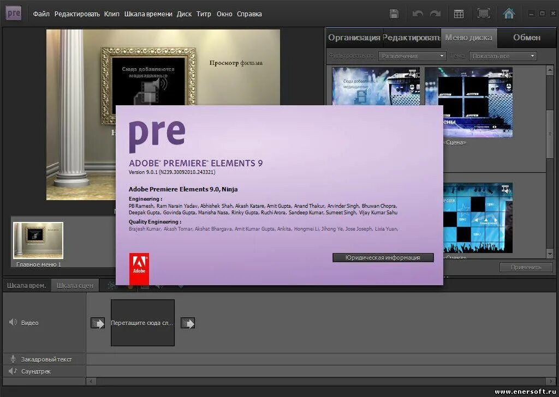Click the Перетащите сюда clip drop slot
The height and width of the screenshot is (397, 559).
pos(142,323)
